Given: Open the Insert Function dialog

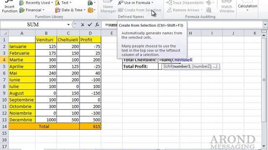Looking at the screenshot, I should [x=10, y=7].
